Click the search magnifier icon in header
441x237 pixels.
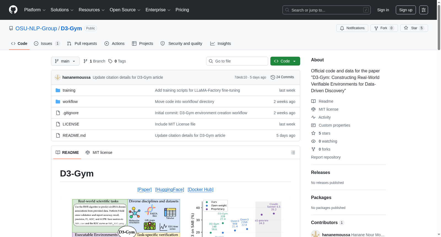point(287,10)
